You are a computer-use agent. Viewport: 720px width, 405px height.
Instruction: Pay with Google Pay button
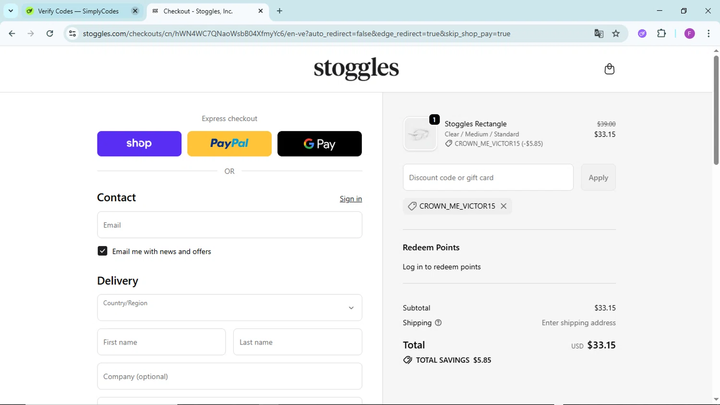[x=320, y=144]
